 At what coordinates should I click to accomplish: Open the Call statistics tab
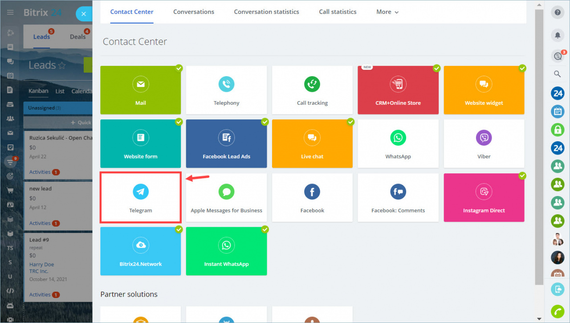pos(338,12)
